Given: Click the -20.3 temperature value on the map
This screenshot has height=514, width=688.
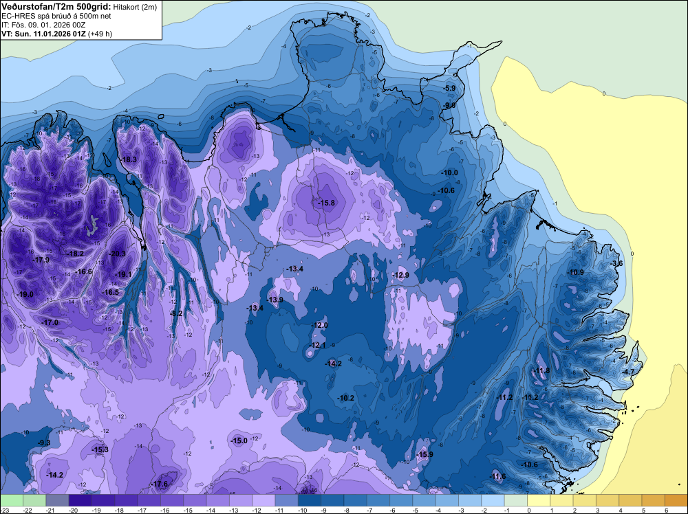Looking at the screenshot, I should pyautogui.click(x=117, y=254).
